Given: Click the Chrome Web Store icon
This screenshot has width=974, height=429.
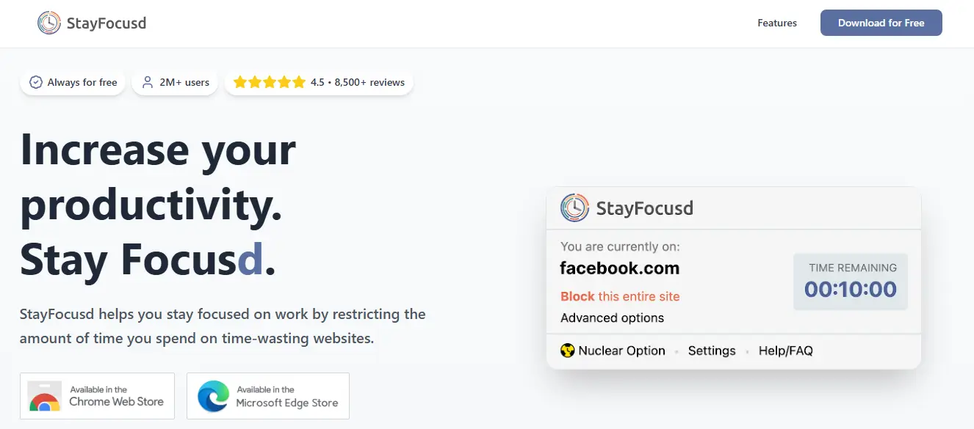Looking at the screenshot, I should pos(45,396).
